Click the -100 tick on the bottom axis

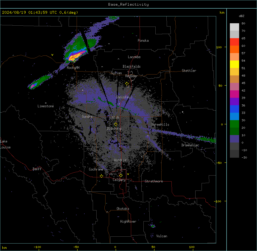pyautogui.click(x=38, y=247)
